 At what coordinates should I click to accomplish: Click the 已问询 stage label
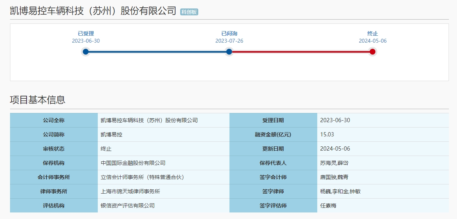point(229,34)
